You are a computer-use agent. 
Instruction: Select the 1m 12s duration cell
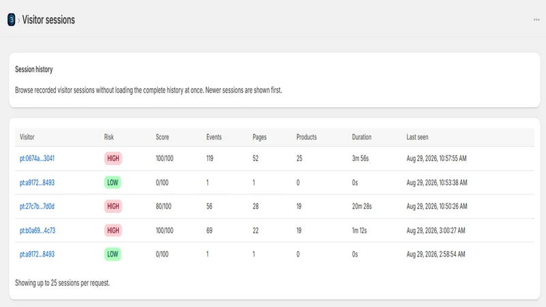359,231
